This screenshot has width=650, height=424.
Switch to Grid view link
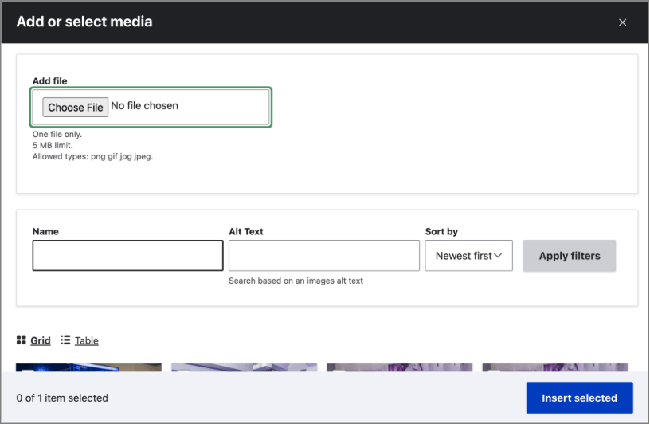41,340
